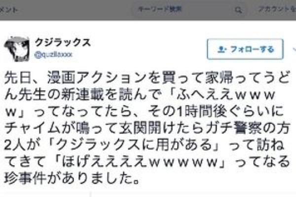Click the フォローする button
This screenshot has width=296, height=197.
coord(245,49)
